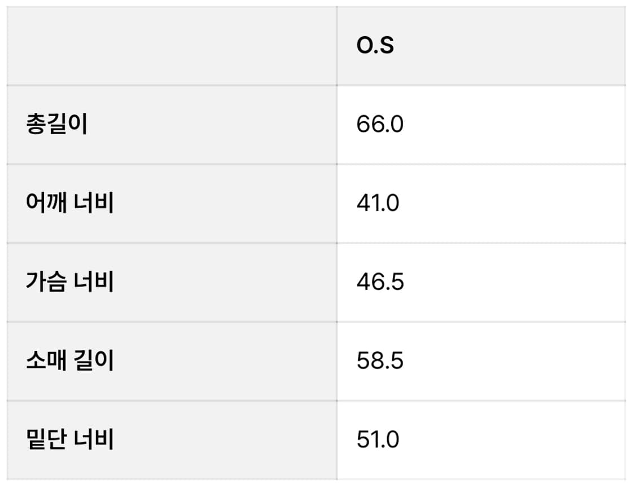This screenshot has height=502, width=635.
Task: Select the chest width measurement number
Action: coord(380,282)
